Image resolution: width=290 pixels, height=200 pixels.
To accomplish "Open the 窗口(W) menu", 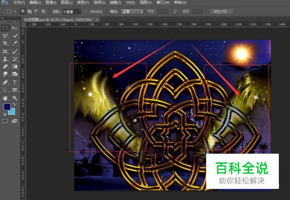I will [x=163, y=3].
